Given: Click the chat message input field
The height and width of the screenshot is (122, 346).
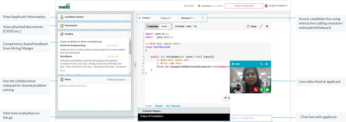Looking at the screenshot, I should coord(250,118).
